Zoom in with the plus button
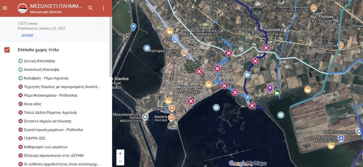 (x=120, y=153)
